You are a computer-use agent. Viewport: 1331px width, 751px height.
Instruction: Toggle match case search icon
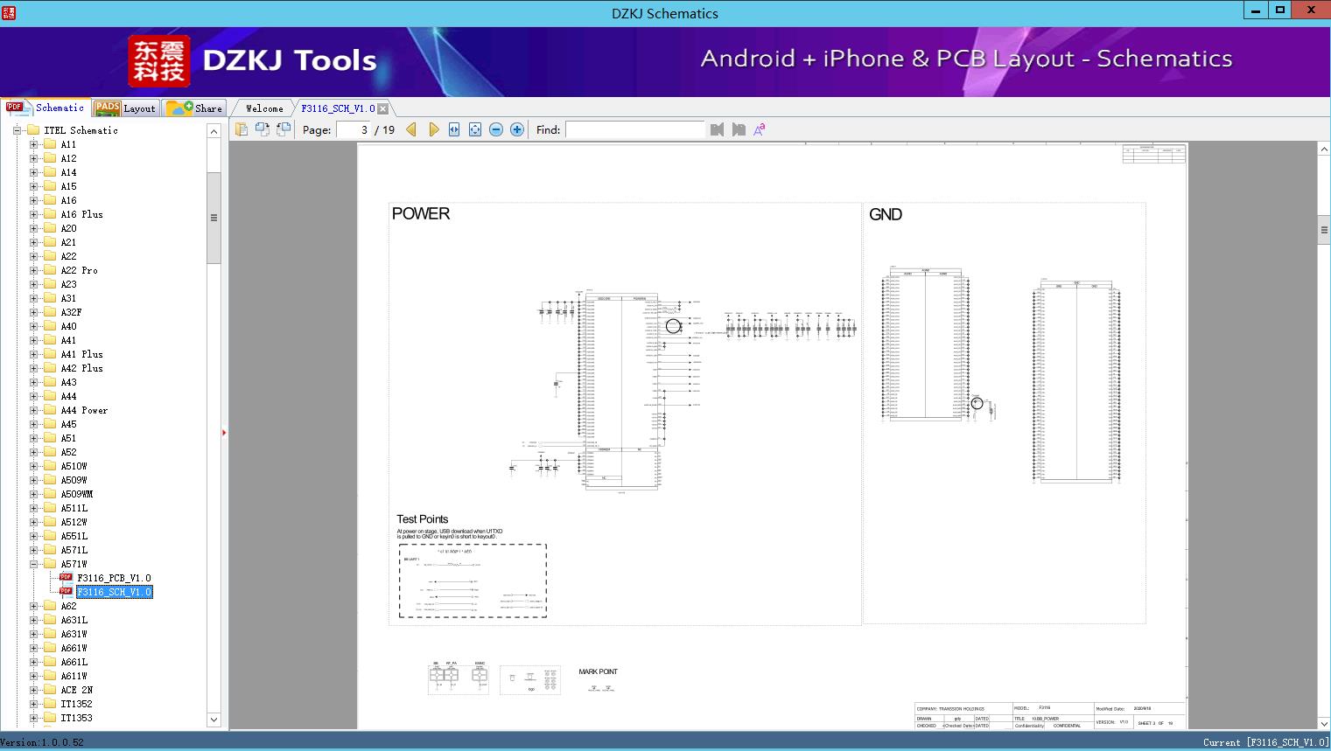[x=760, y=129]
